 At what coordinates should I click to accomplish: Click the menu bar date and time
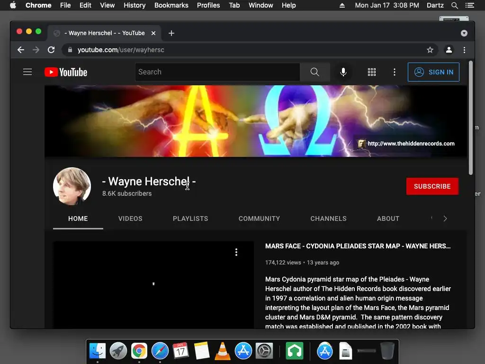tap(387, 5)
